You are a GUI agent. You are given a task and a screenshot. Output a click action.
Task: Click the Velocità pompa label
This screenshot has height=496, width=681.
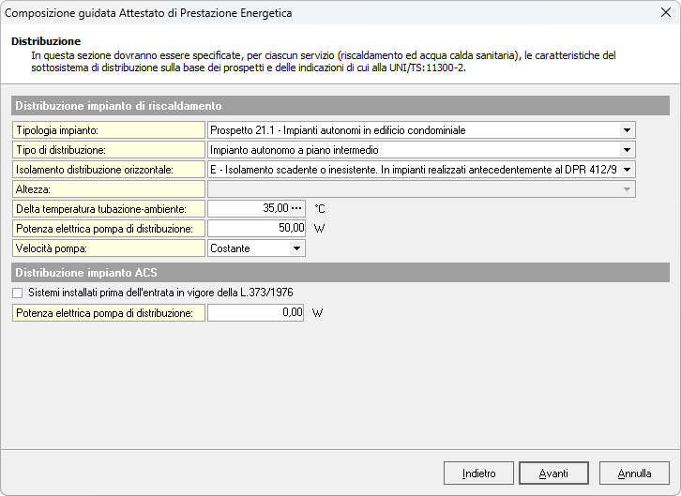click(109, 248)
